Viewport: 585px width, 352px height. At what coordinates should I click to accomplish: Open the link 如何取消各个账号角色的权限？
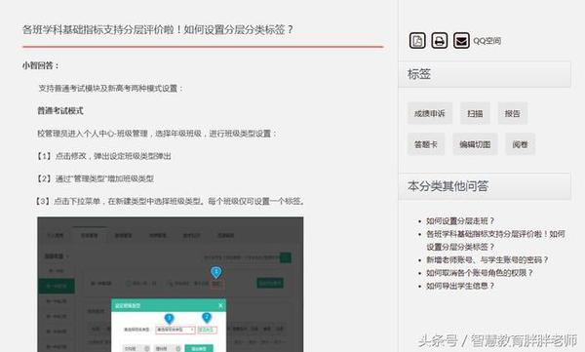coord(480,273)
